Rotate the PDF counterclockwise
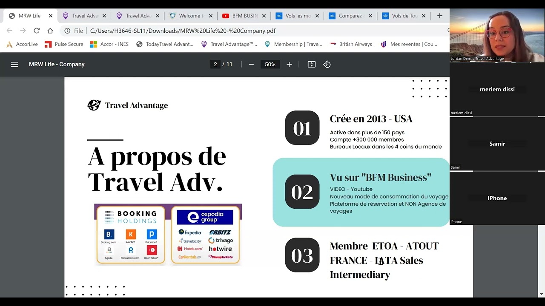Image resolution: width=545 pixels, height=306 pixels. tap(327, 64)
